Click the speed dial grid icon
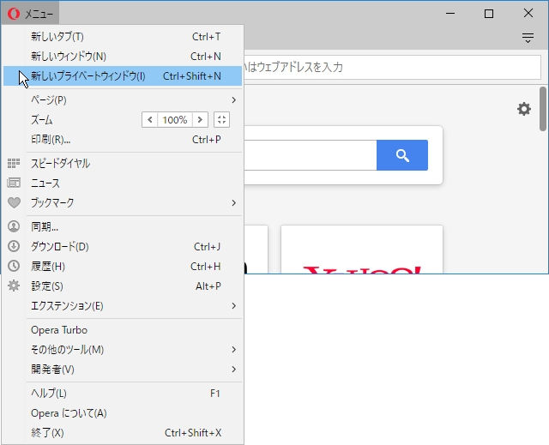The height and width of the screenshot is (445, 549). point(14,164)
